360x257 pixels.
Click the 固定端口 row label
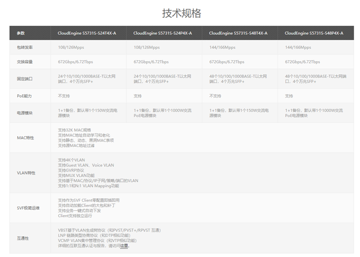coord(24,78)
